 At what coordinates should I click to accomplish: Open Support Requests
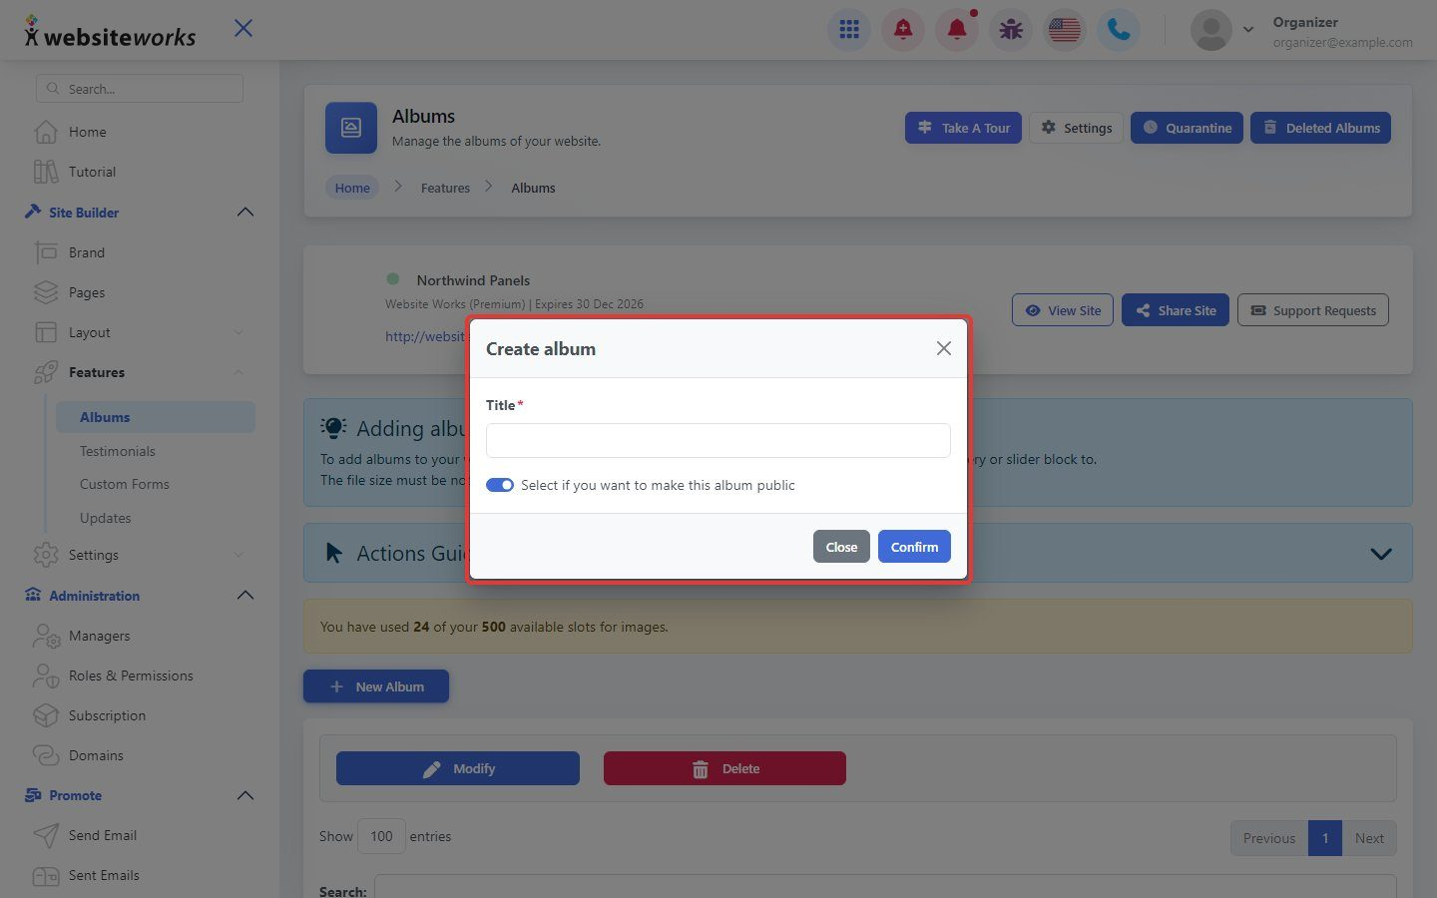tap(1313, 310)
